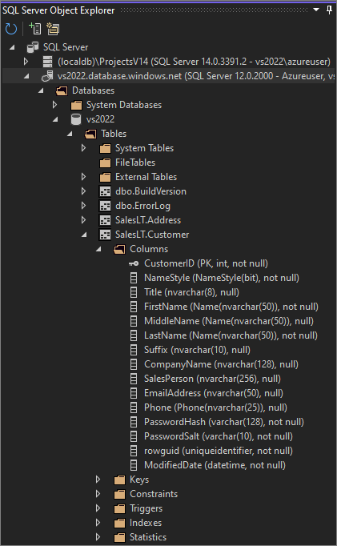Collapse the vs2022 database node
Image resolution: width=337 pixels, height=546 pixels.
click(x=56, y=119)
